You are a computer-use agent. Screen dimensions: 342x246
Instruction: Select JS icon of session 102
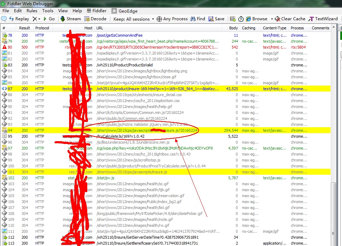tap(5, 178)
